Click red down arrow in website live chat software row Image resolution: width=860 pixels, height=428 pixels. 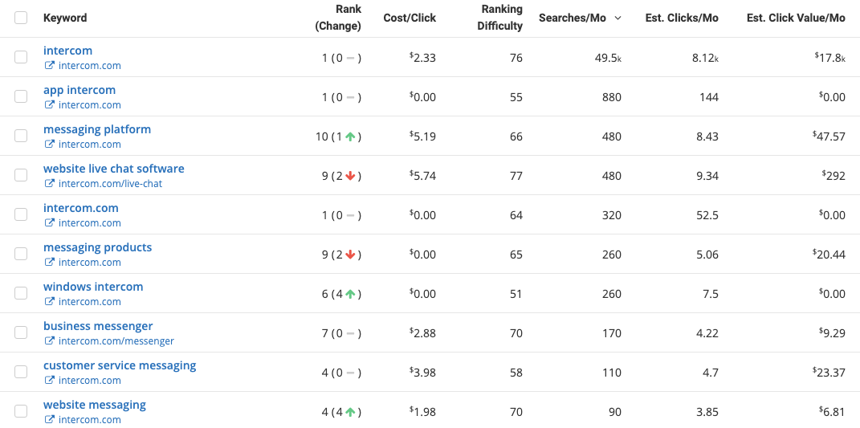(350, 176)
